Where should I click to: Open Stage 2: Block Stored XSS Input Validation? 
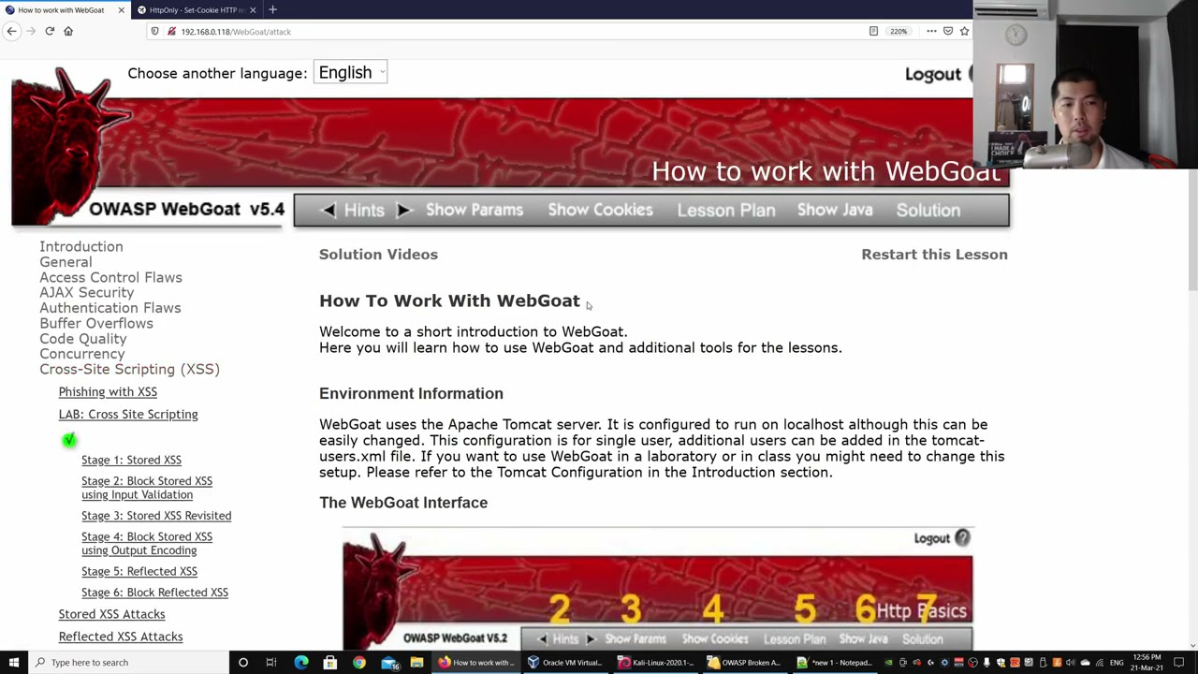(x=147, y=488)
